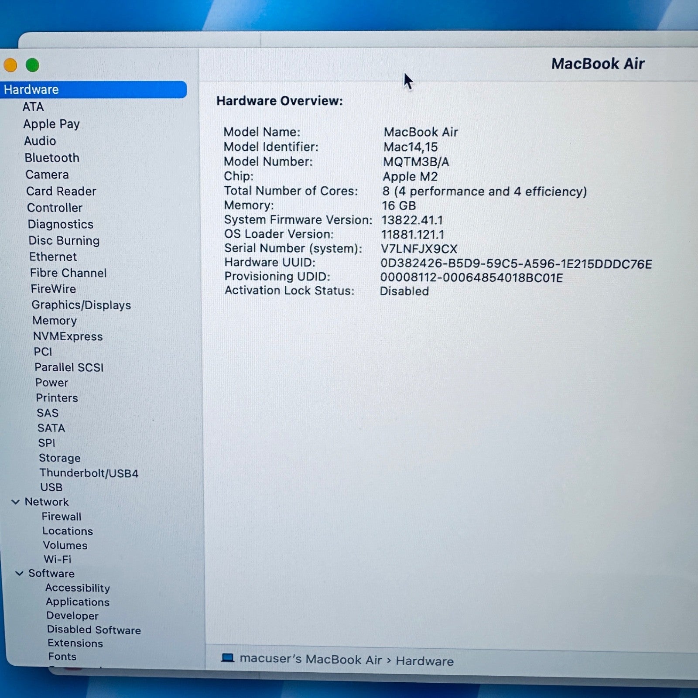Select Bluetooth in the hardware sidebar

52,157
